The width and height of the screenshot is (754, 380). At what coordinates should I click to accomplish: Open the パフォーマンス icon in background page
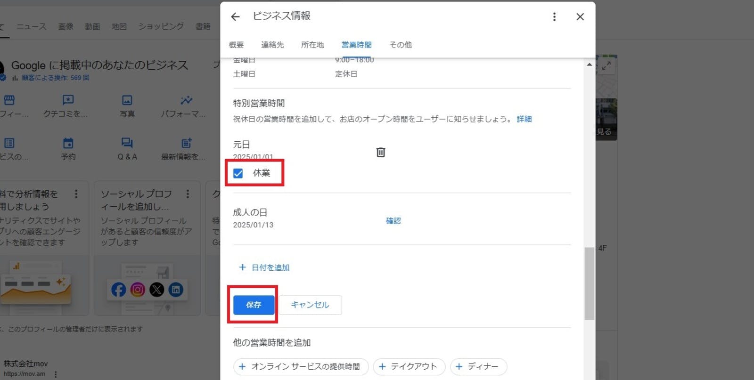click(186, 100)
